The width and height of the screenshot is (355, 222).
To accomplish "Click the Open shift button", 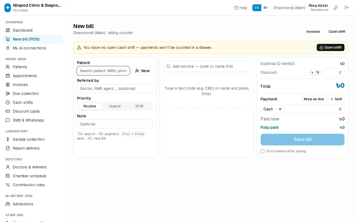I will [x=331, y=47].
